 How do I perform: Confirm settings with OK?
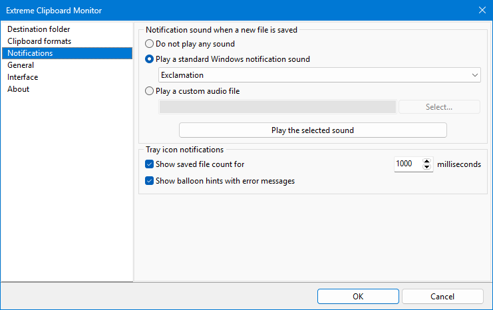point(358,297)
